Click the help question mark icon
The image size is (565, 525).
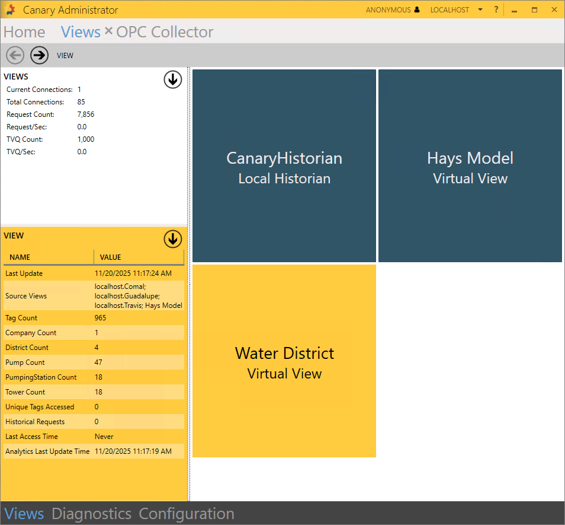point(496,10)
